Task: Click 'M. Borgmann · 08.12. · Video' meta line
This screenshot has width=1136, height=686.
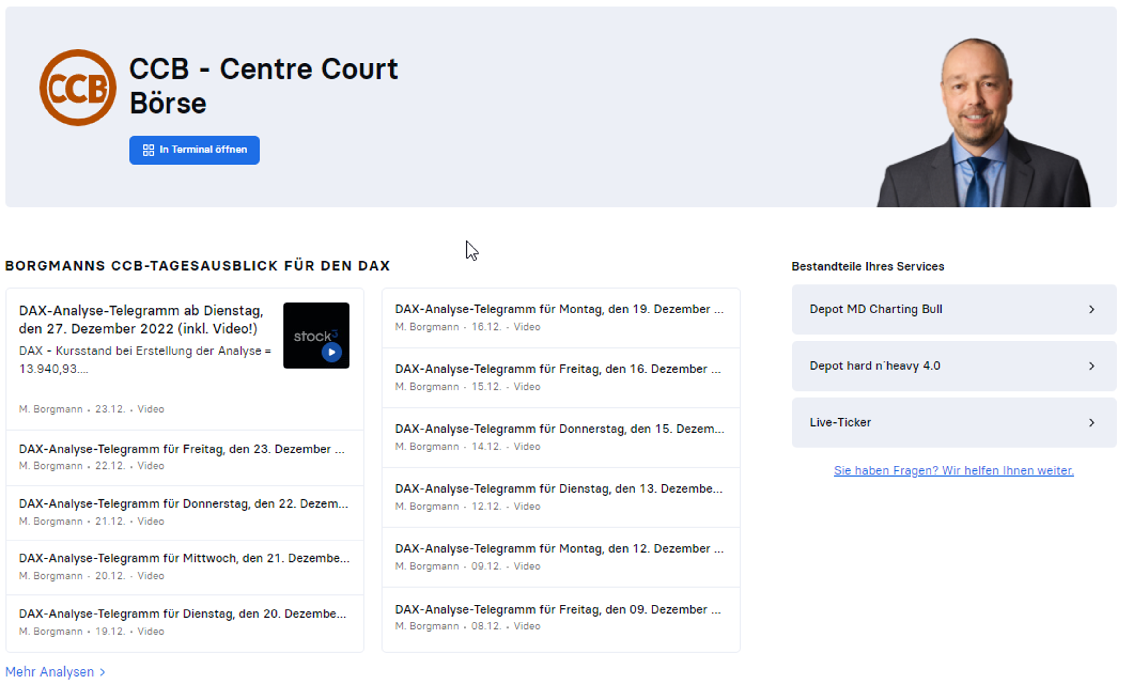Action: 468,626
